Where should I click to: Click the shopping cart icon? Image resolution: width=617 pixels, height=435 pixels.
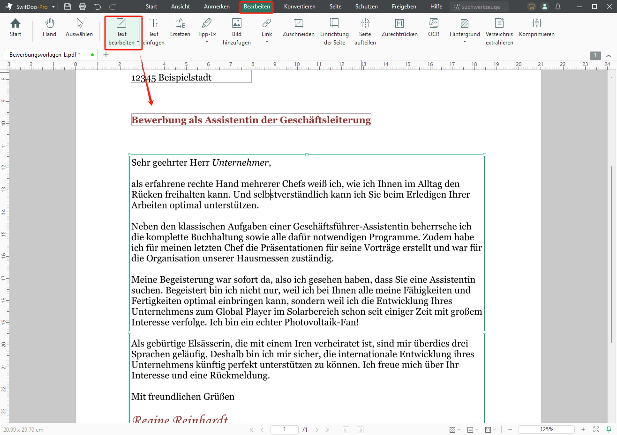point(532,7)
